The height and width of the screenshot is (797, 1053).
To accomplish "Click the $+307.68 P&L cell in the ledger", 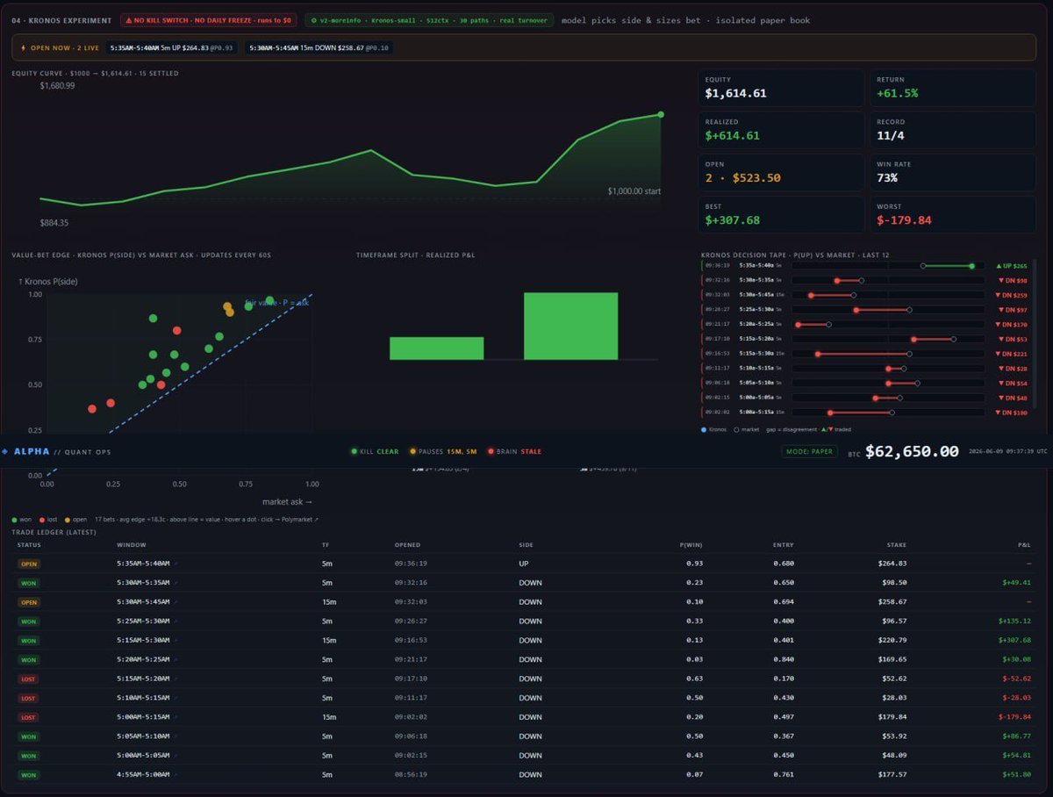I will tap(1014, 640).
